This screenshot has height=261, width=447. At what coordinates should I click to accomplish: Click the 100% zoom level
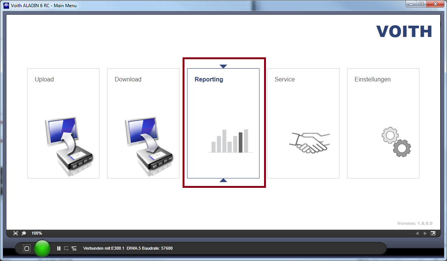pyautogui.click(x=37, y=233)
